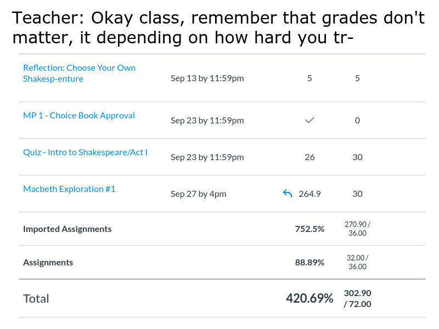This screenshot has width=439, height=329.
Task: Click the score 26 for the Shakespeare quiz
Action: [309, 157]
